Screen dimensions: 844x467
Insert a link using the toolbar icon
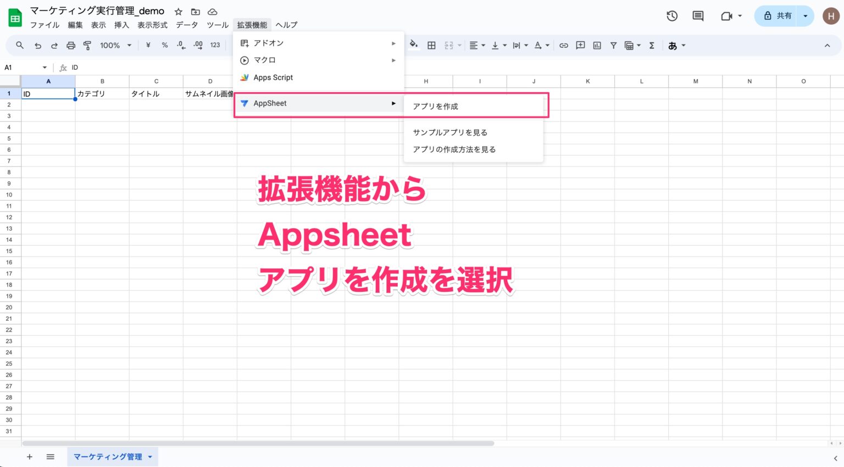pos(563,45)
